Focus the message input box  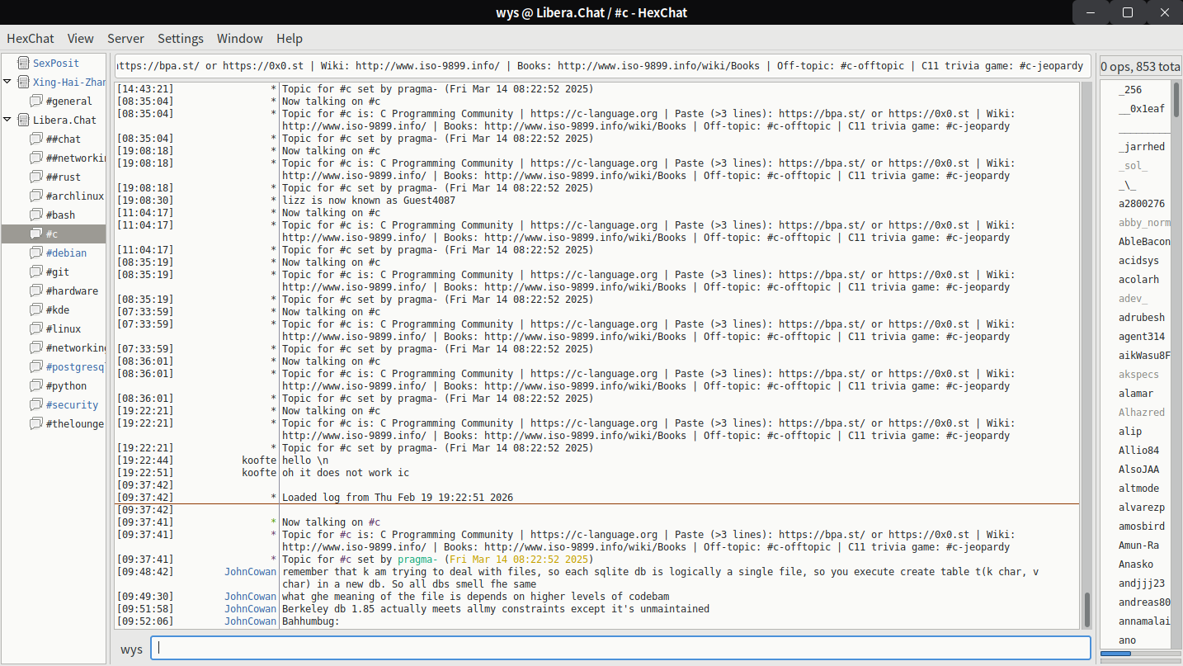(x=620, y=648)
